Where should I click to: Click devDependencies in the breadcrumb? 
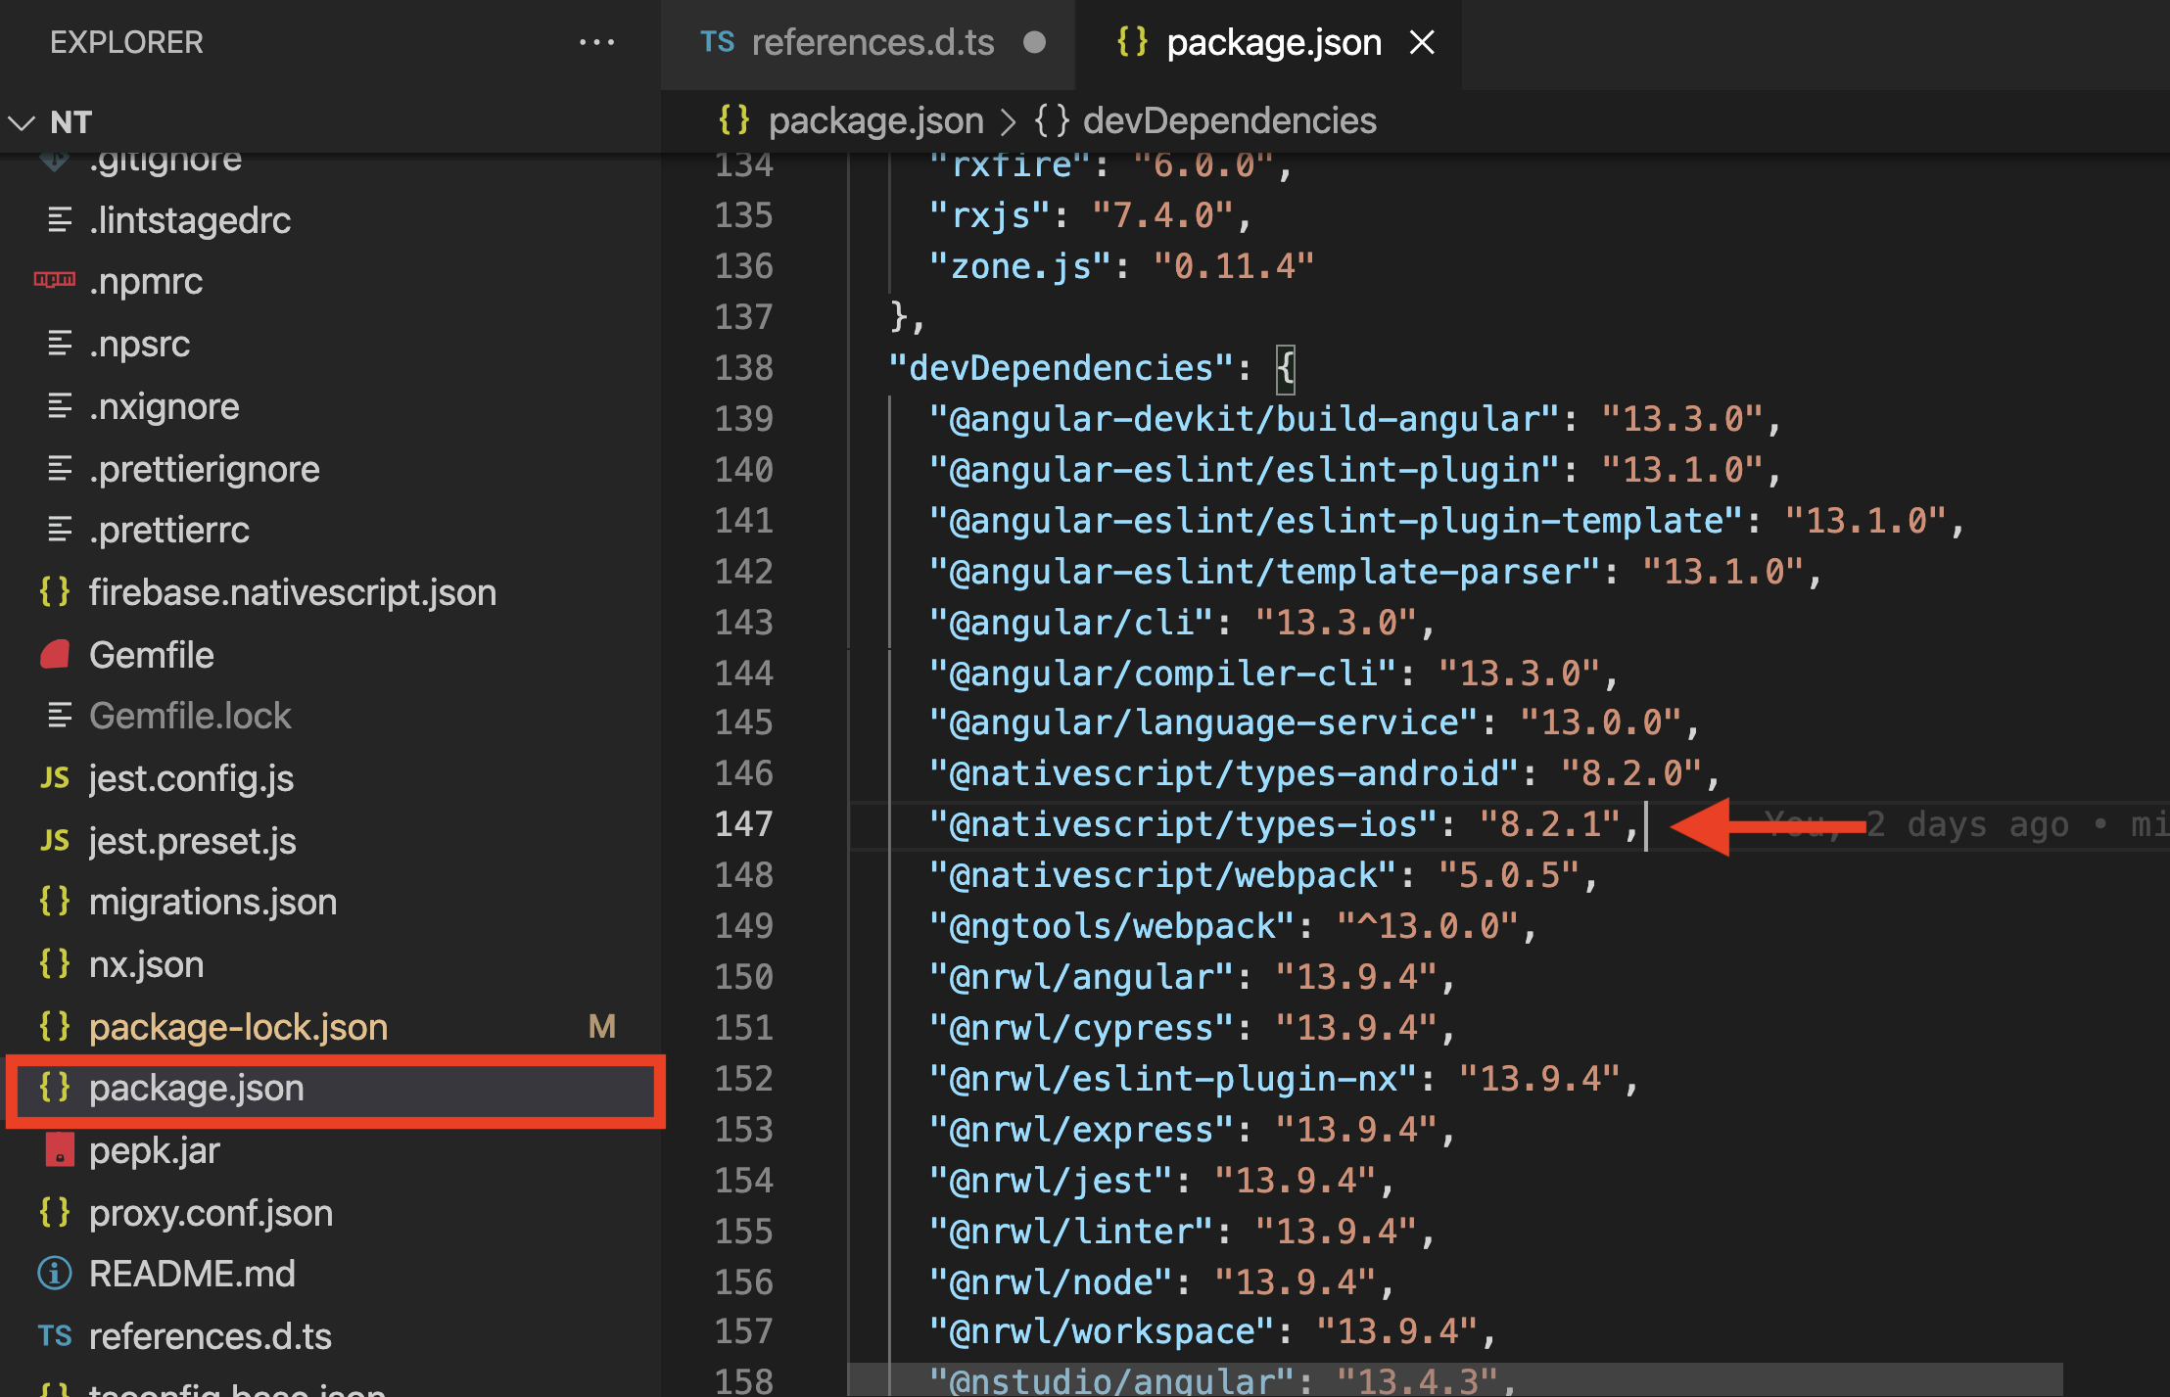[x=1229, y=120]
